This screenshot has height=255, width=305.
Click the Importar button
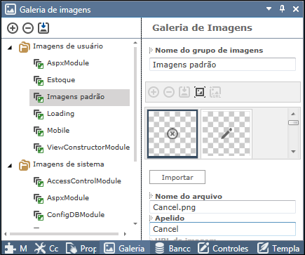[x=177, y=177]
